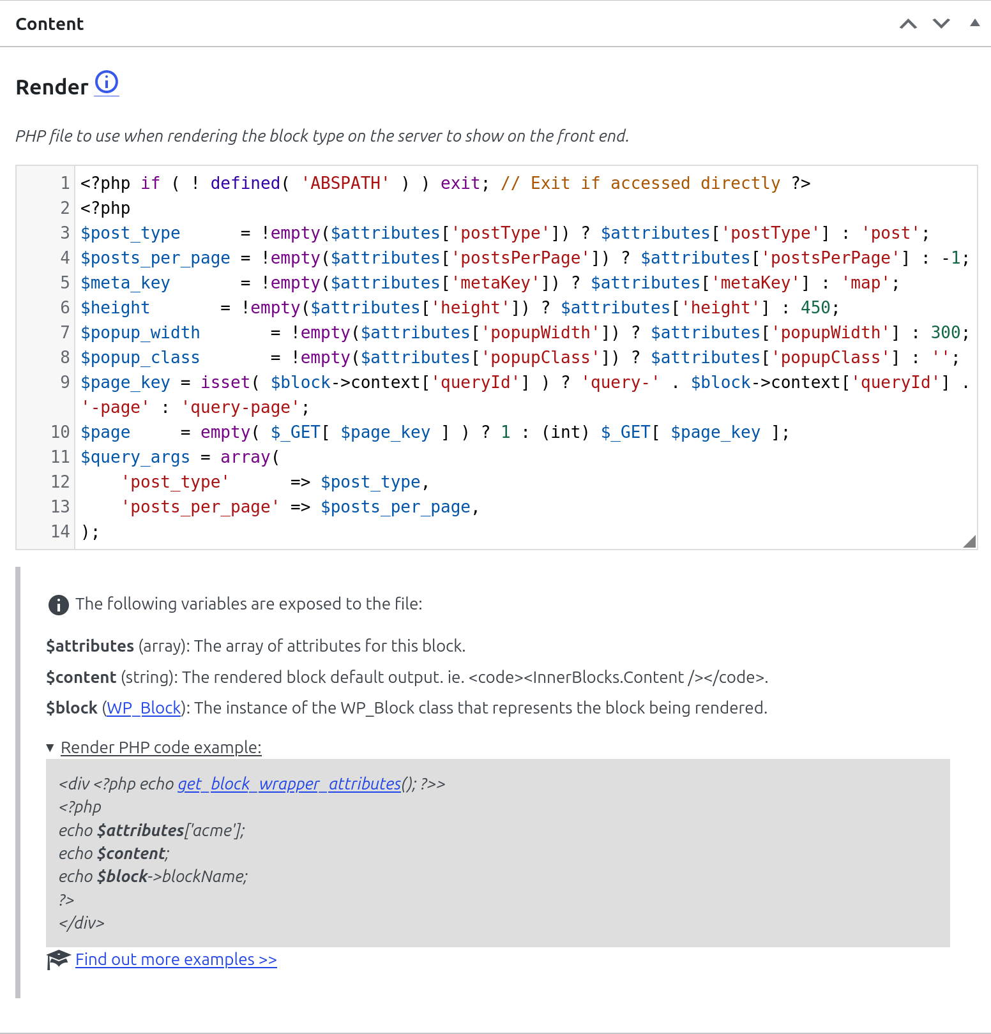Click the $posts_per_page variable on line 4
Viewport: 991px width, 1034px height.
click(x=155, y=258)
